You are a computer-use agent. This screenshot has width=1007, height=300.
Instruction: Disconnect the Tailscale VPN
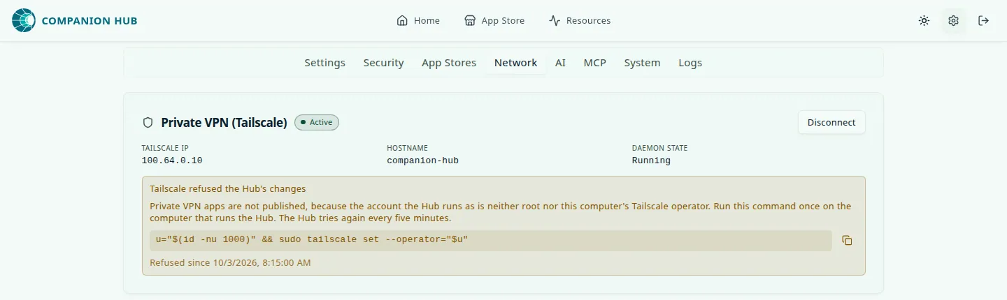[831, 122]
